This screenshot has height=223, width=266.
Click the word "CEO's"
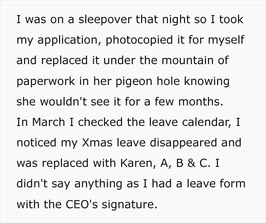pyautogui.click(x=82, y=204)
